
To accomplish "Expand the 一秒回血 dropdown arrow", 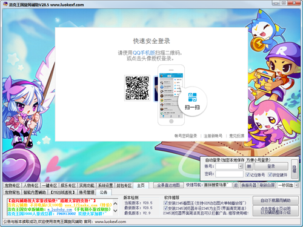I will coord(296,185).
